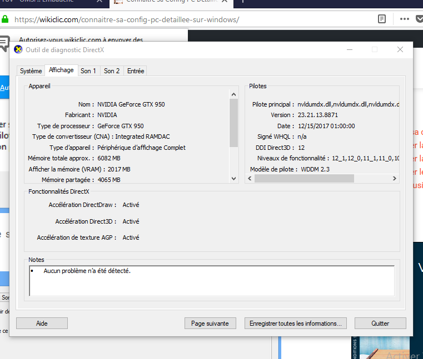Click Accélération DirectDraw Activé value
The image size is (423, 359).
[131, 205]
